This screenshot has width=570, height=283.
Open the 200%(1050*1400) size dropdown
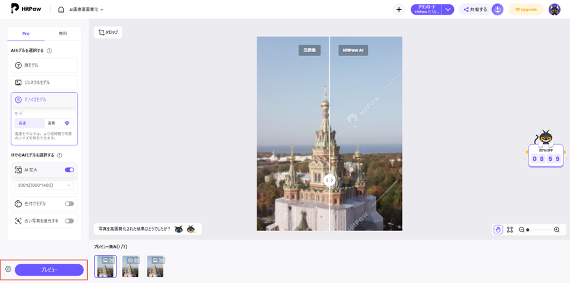point(45,185)
